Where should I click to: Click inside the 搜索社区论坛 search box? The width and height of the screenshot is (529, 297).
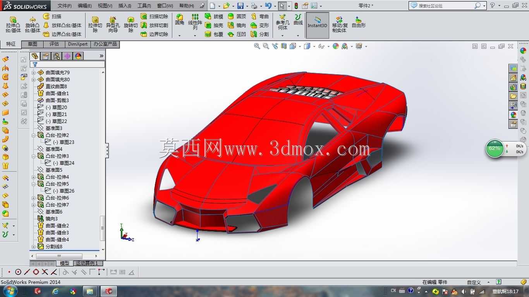445,6
